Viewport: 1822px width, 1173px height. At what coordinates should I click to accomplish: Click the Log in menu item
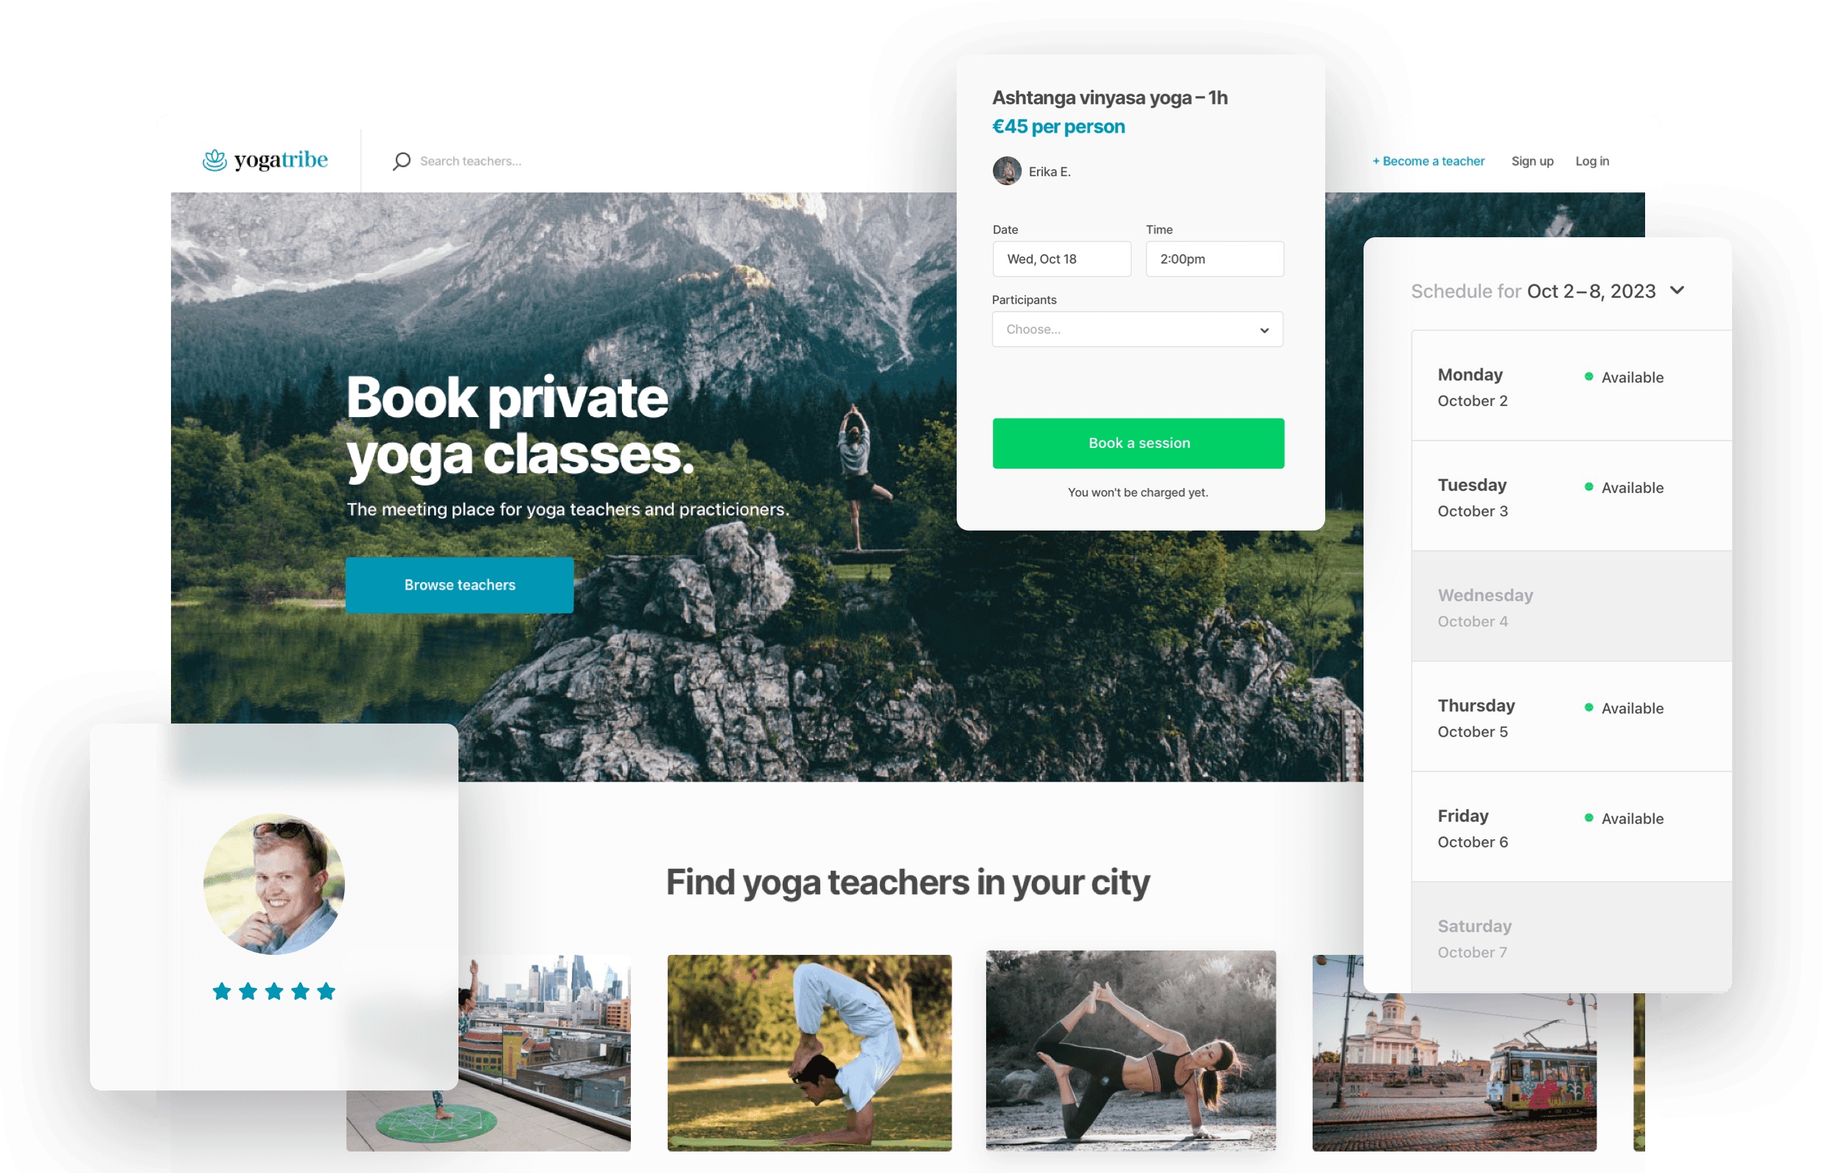click(x=1594, y=161)
